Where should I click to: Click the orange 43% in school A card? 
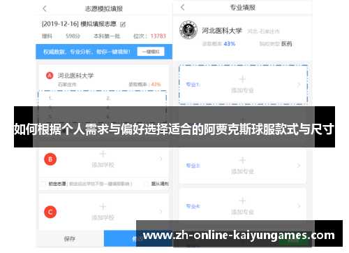coord(156,85)
